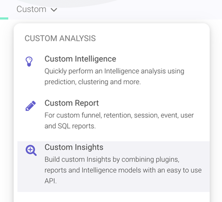Click the CUSTOM ANALYSIS section heading
The width and height of the screenshot is (222, 202).
60,38
